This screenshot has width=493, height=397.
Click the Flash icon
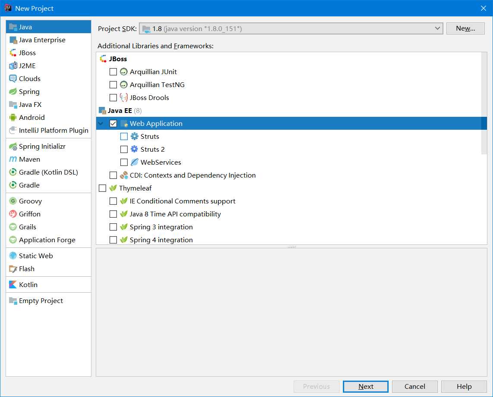pos(13,269)
